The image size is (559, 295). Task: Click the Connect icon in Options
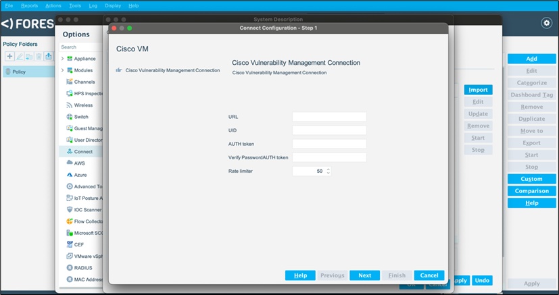tap(70, 152)
